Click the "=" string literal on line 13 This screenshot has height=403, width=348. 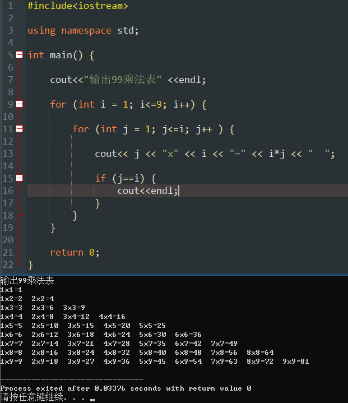point(238,154)
